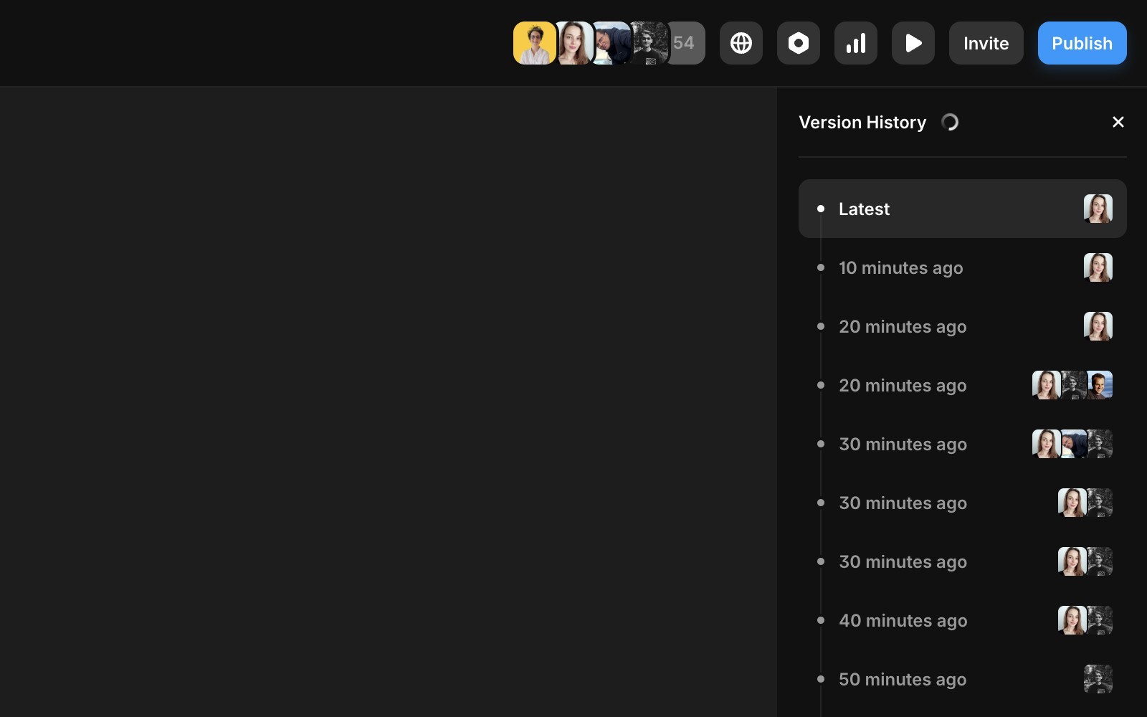Screen dimensions: 1147x717
Task: Click the timeline dot beside Latest
Action: pos(821,209)
